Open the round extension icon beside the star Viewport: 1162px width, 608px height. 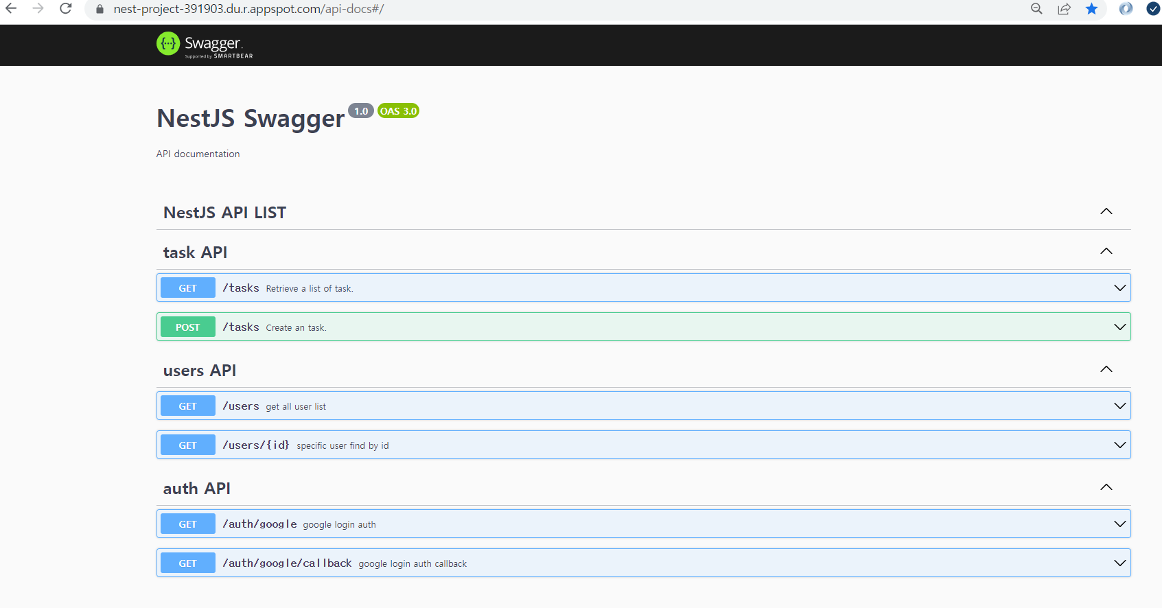1126,9
